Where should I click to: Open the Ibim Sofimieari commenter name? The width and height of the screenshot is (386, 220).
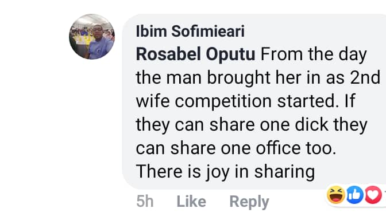pyautogui.click(x=190, y=32)
